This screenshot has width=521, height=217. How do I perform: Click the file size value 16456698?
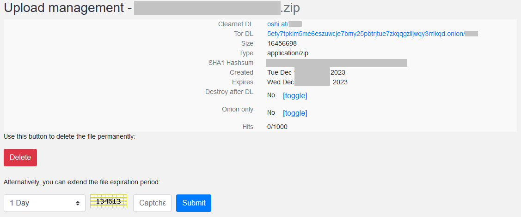[x=282, y=43]
